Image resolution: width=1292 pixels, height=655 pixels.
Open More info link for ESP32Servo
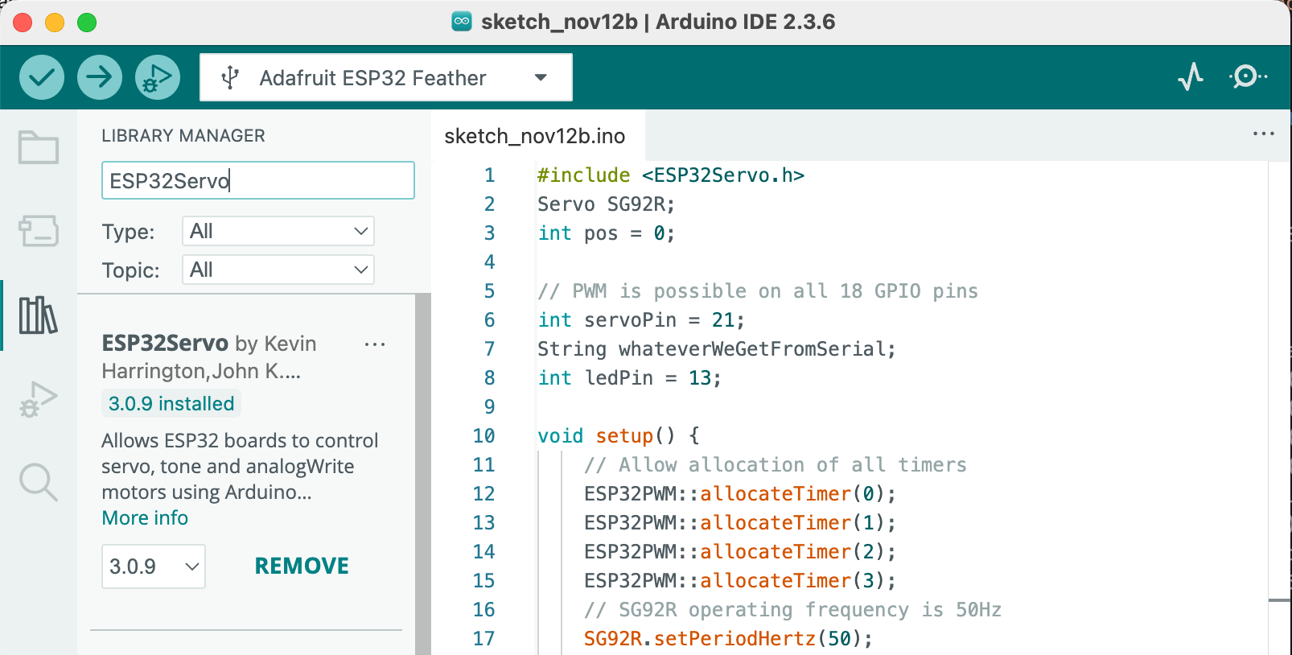click(x=145, y=518)
